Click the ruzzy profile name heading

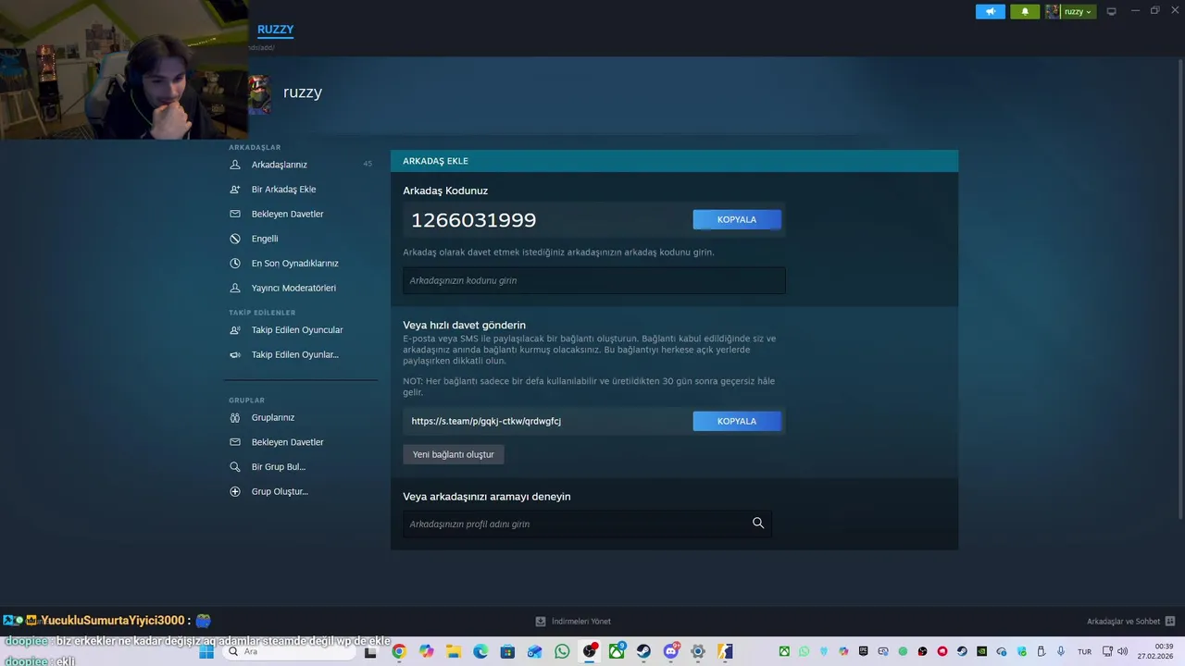(x=303, y=92)
